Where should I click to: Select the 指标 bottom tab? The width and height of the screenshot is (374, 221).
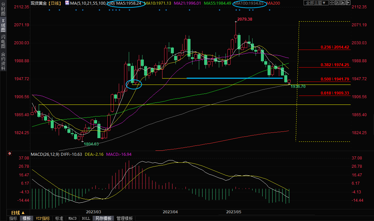13,218
